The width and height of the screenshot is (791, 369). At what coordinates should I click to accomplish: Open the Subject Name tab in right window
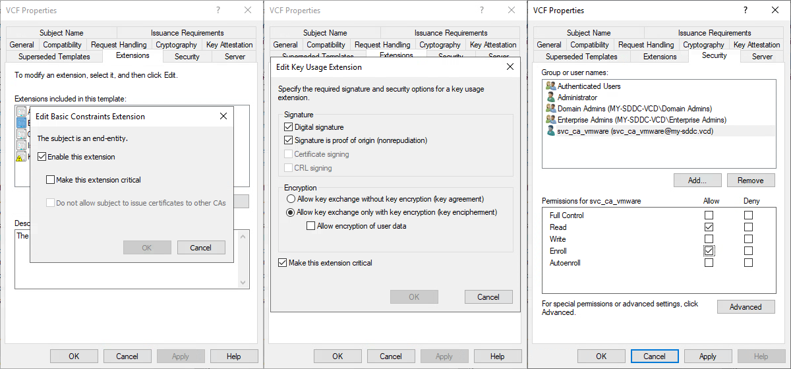pos(588,33)
